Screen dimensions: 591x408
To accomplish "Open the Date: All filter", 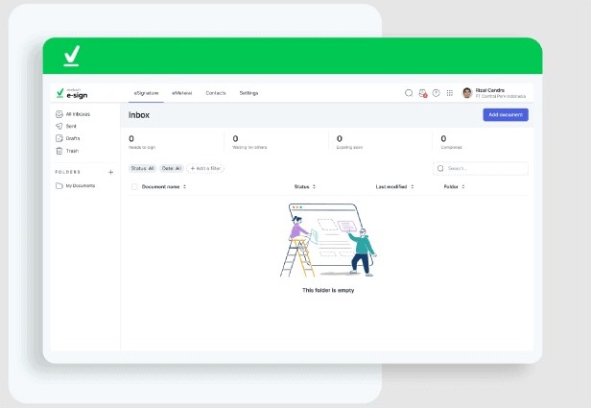I will pos(172,168).
